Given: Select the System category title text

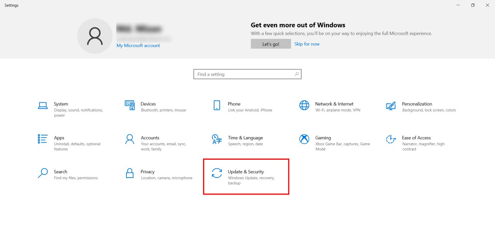Looking at the screenshot, I should tap(61, 104).
